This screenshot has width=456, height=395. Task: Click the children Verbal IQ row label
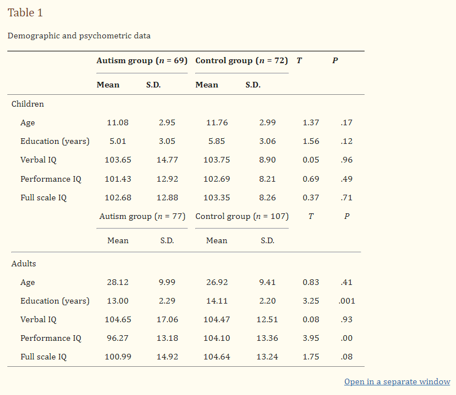tap(38, 160)
